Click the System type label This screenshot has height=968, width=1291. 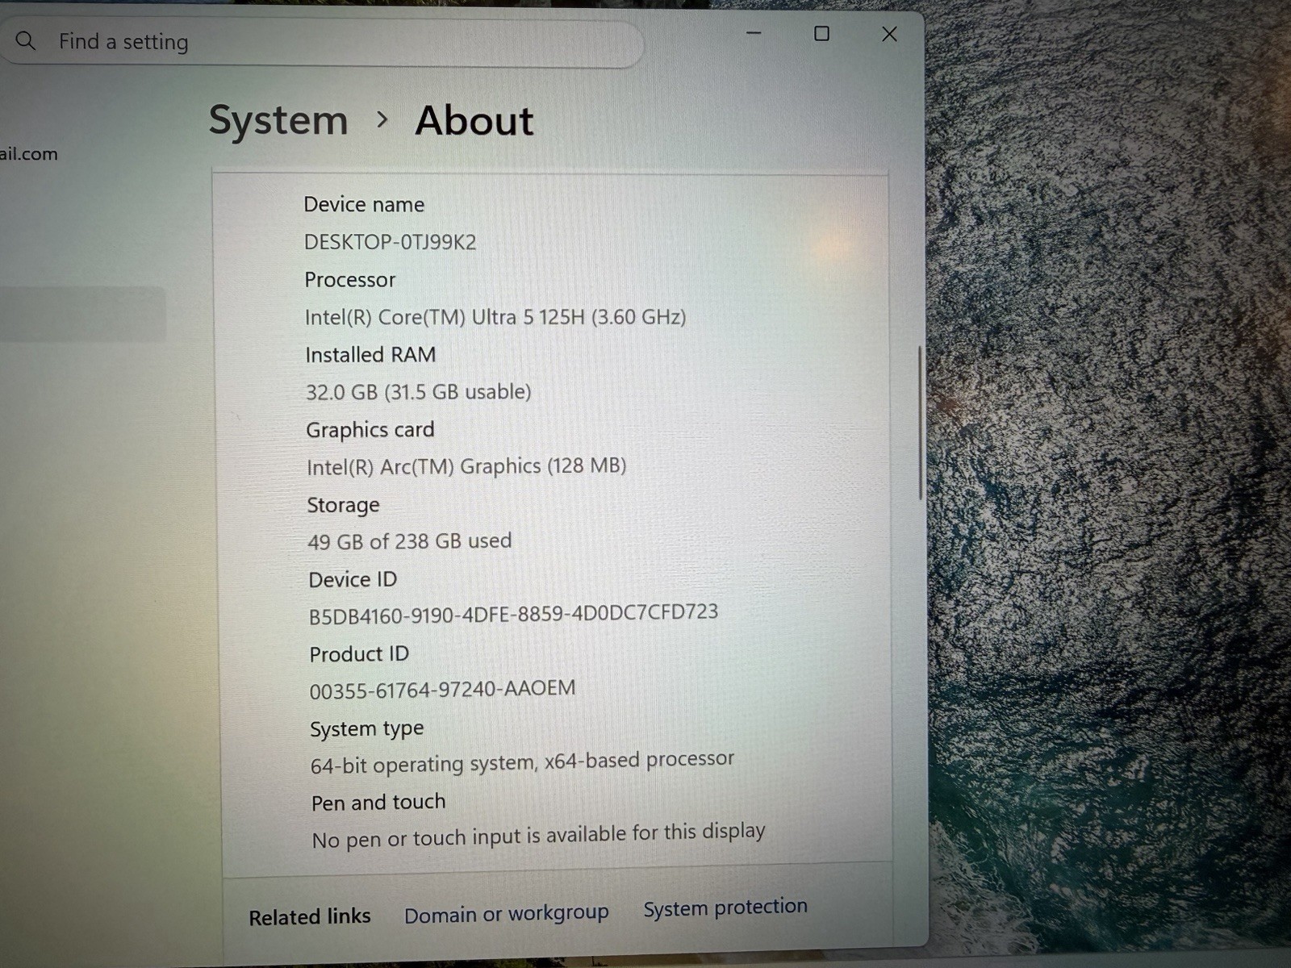366,729
